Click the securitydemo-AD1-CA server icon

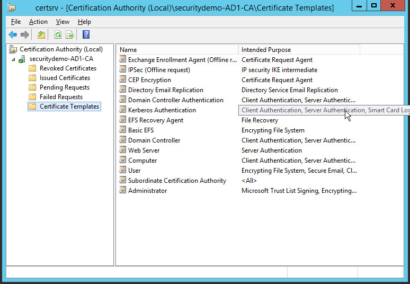(22, 59)
